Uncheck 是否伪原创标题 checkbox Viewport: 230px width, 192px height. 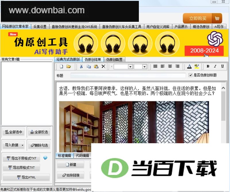pos(190,75)
